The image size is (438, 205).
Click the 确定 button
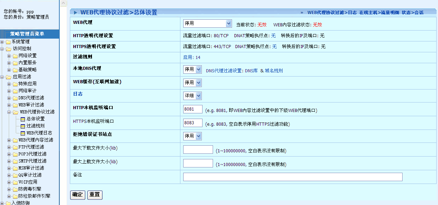click(78, 195)
